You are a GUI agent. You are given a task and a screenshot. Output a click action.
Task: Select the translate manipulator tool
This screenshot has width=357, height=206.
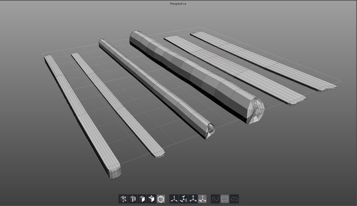tap(174, 199)
